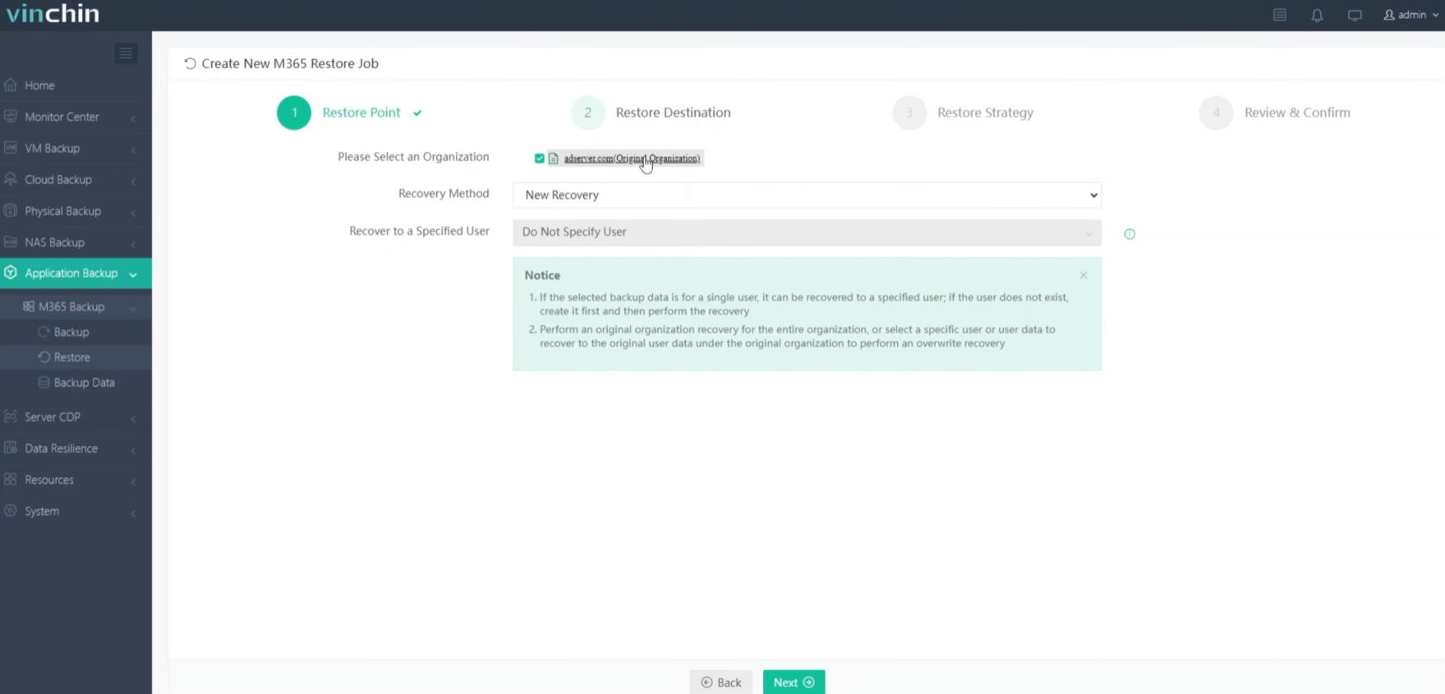
Task: Click the NAS Backup icon
Action: pos(11,241)
